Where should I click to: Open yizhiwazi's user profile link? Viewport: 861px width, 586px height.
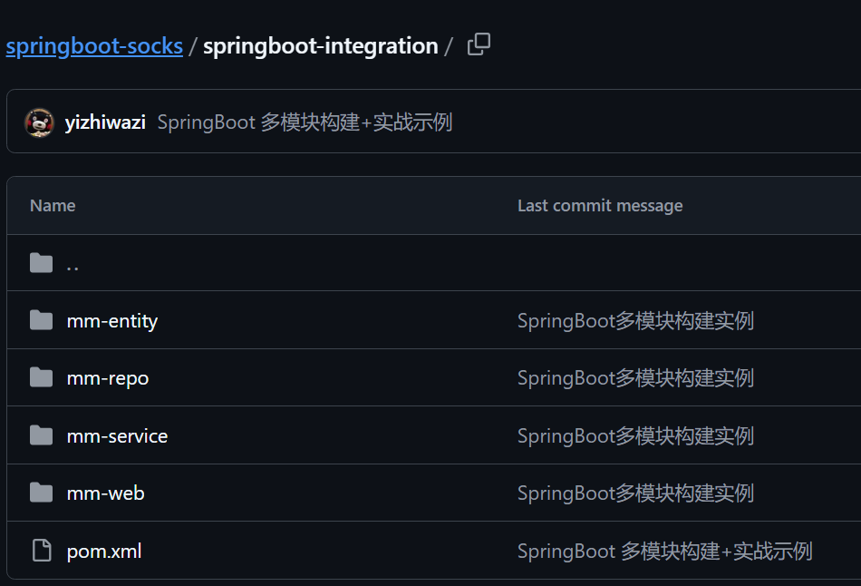105,122
